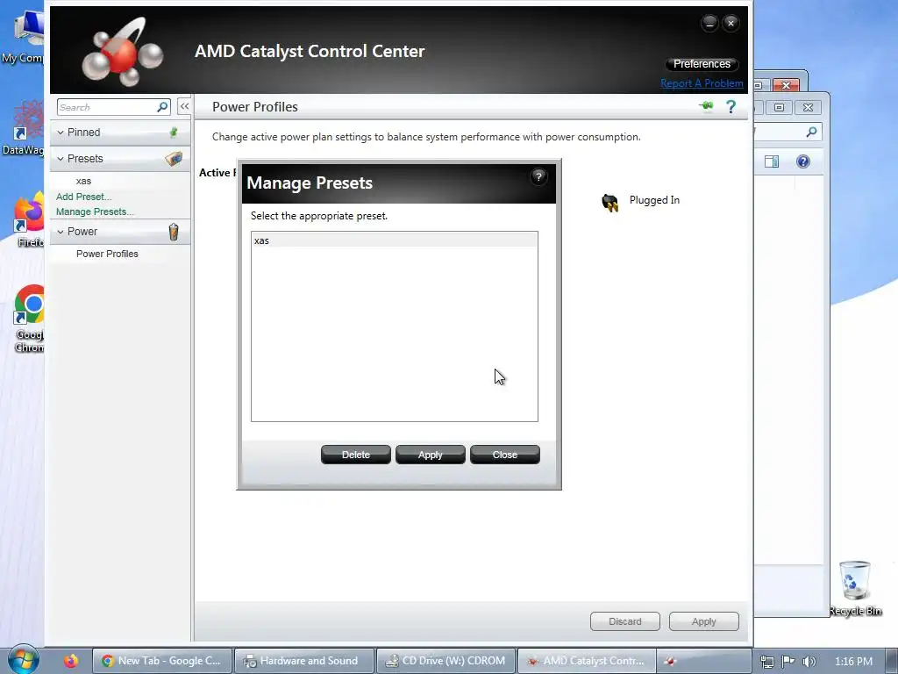898x674 pixels.
Task: Collapse the sidebar with double-chevron button
Action: point(184,106)
